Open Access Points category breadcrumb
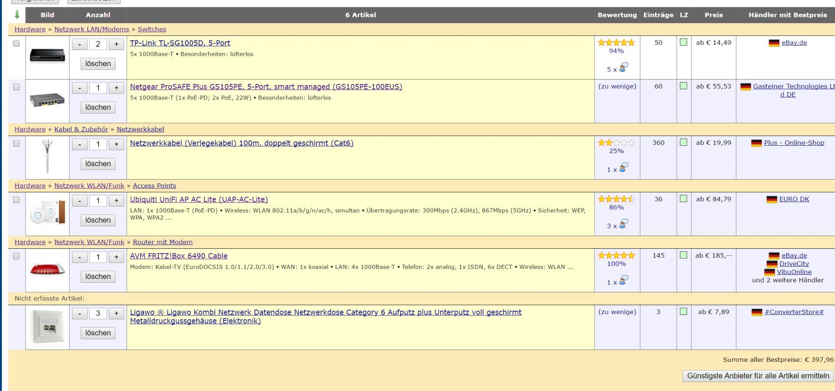835x391 pixels. (x=154, y=186)
